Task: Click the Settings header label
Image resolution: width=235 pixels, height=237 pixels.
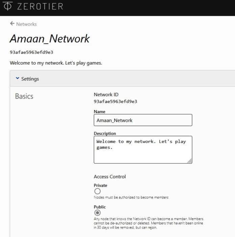Action: click(30, 79)
